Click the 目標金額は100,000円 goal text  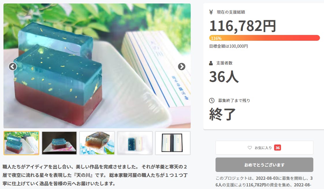tap(229, 46)
